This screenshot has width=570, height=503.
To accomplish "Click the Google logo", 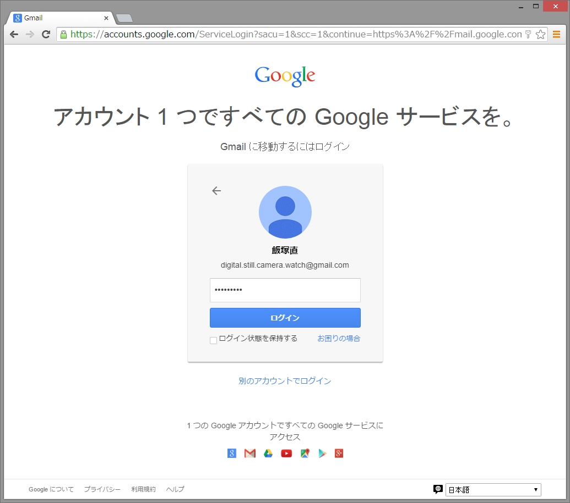I will (x=285, y=76).
